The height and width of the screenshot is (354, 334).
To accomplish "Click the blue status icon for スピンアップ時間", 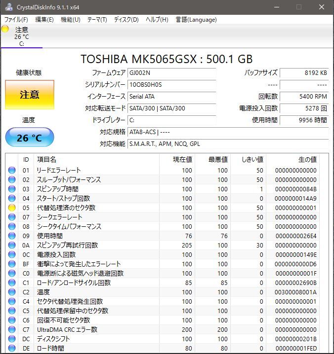I will pos(12,189).
